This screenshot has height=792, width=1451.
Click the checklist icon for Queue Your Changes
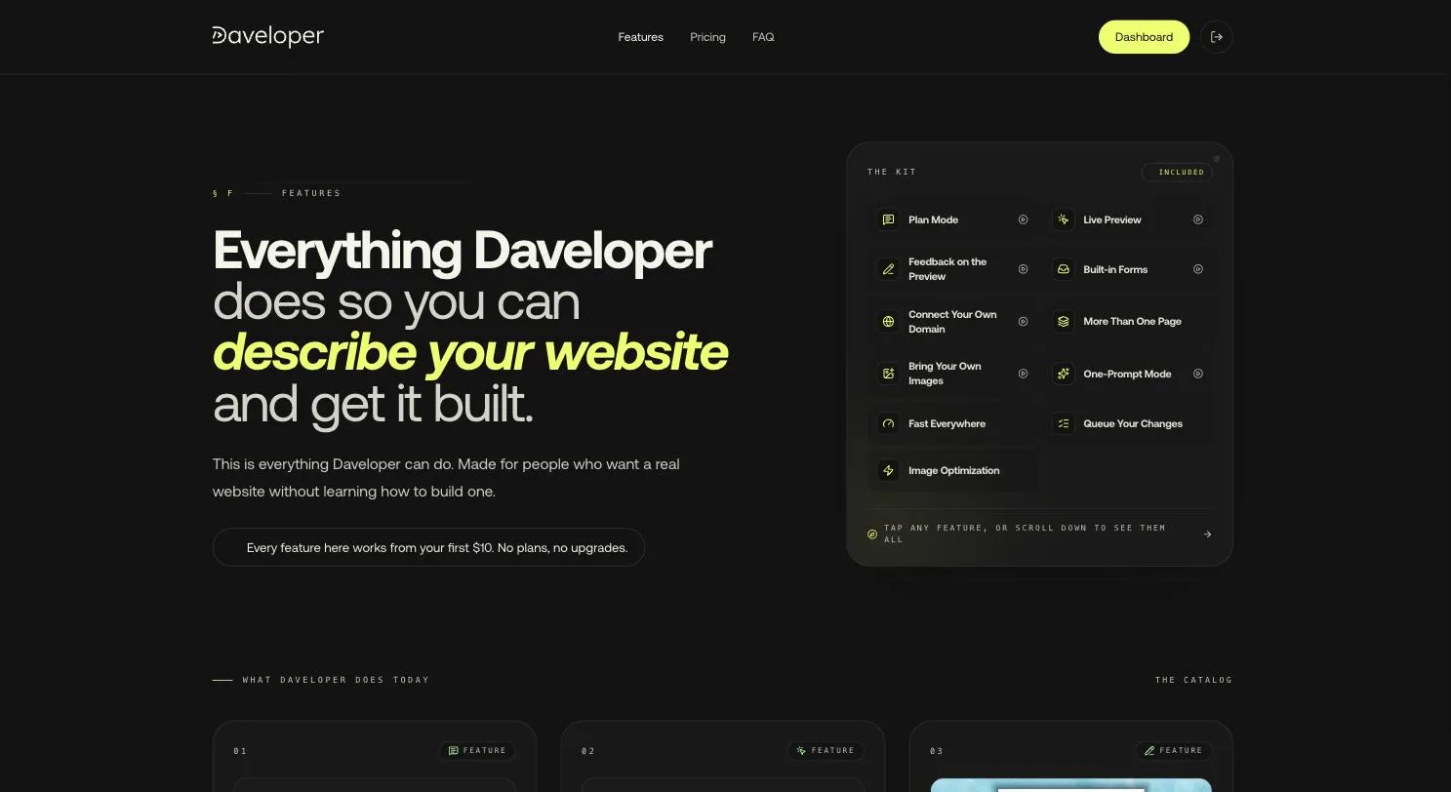click(1063, 423)
